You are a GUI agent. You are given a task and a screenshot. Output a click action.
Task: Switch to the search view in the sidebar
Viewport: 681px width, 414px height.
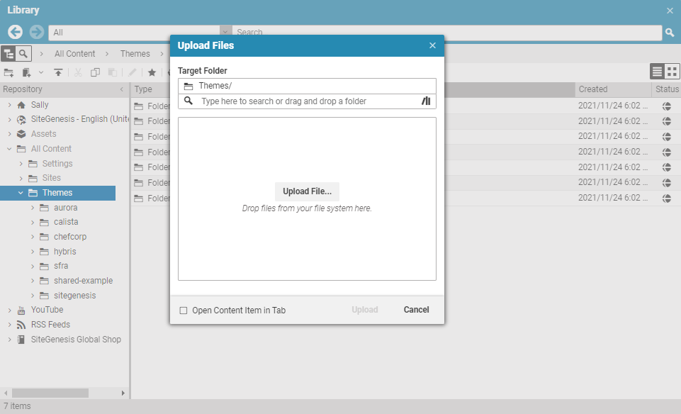pyautogui.click(x=23, y=53)
